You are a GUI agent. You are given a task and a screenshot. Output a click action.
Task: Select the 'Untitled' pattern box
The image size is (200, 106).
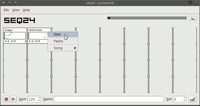click(38, 36)
